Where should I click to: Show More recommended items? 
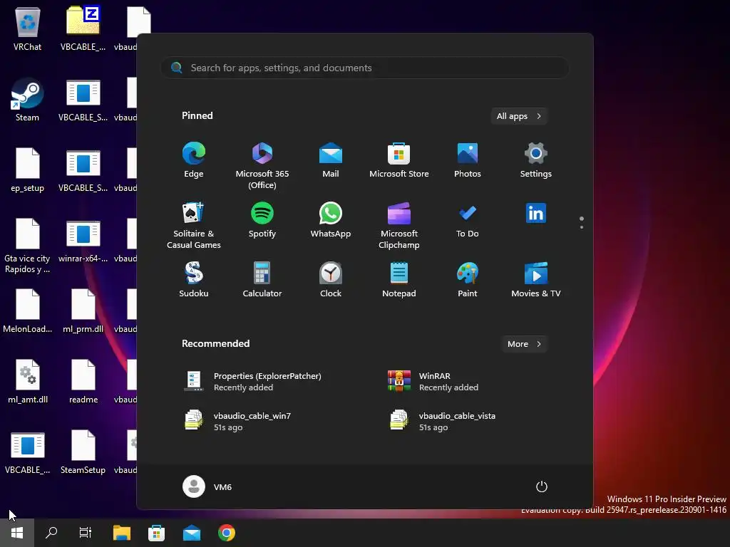[524, 344]
